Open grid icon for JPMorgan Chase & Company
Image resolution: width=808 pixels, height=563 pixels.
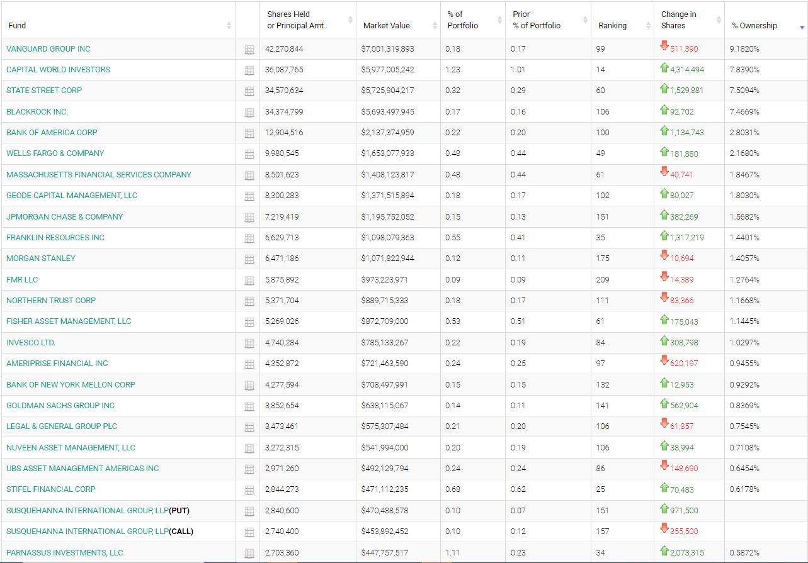[249, 218]
